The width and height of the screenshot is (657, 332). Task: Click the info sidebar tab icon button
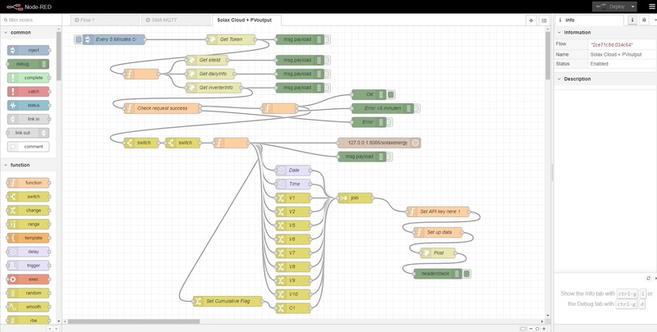click(x=632, y=20)
